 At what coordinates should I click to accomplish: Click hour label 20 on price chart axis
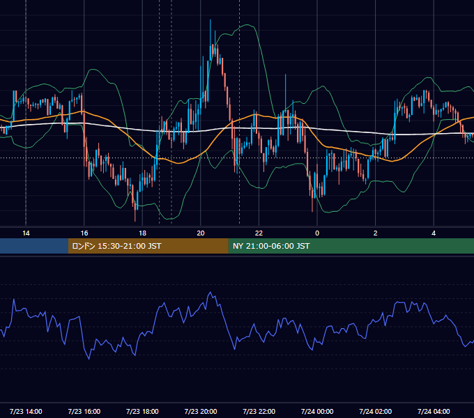coord(201,233)
